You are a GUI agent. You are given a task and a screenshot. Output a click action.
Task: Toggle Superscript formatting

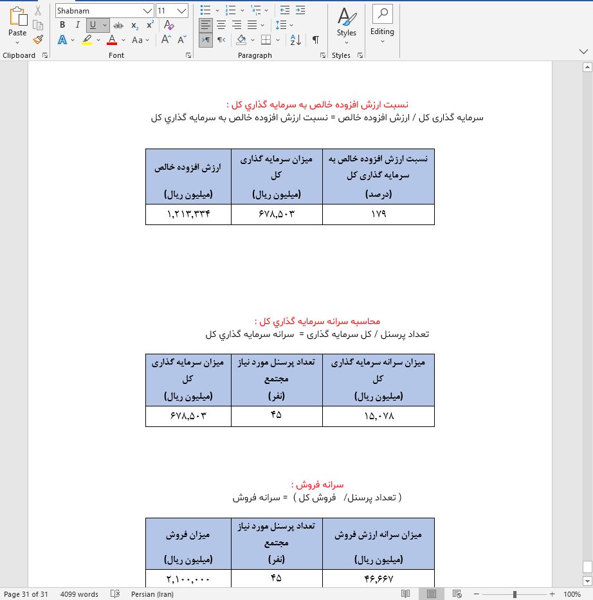pyautogui.click(x=151, y=25)
